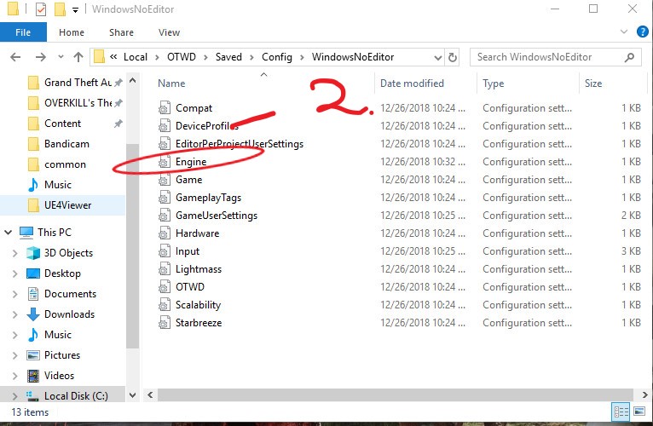Go forward with the Forward arrow

[x=40, y=57]
